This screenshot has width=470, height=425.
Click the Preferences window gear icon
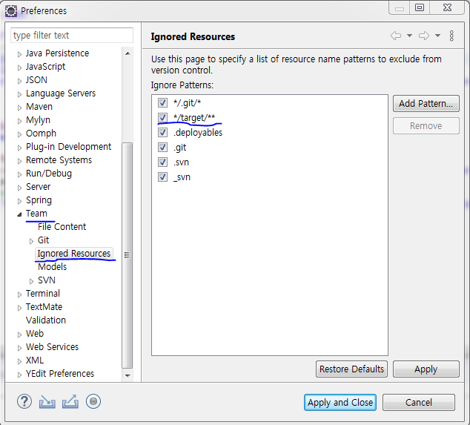point(11,11)
